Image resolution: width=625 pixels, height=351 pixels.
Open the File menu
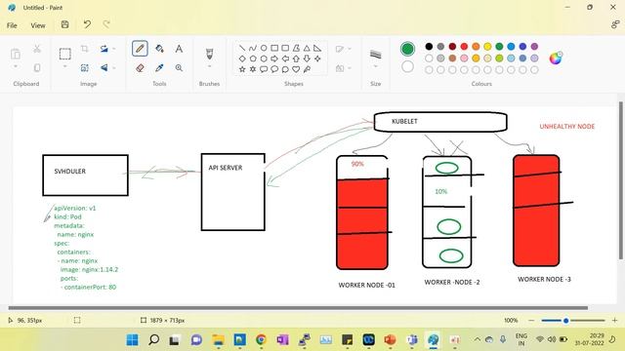12,25
